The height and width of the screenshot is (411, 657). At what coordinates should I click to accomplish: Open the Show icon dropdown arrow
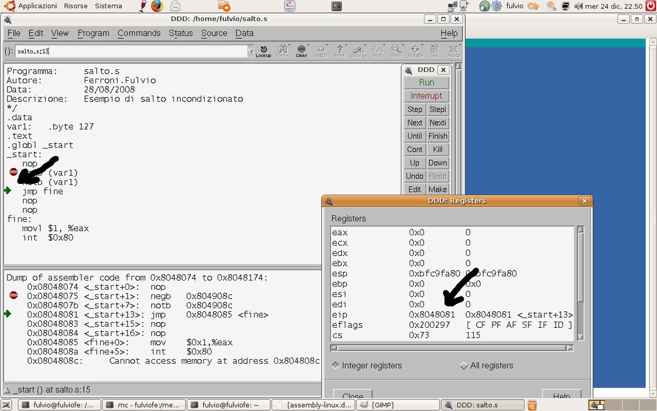(403, 46)
